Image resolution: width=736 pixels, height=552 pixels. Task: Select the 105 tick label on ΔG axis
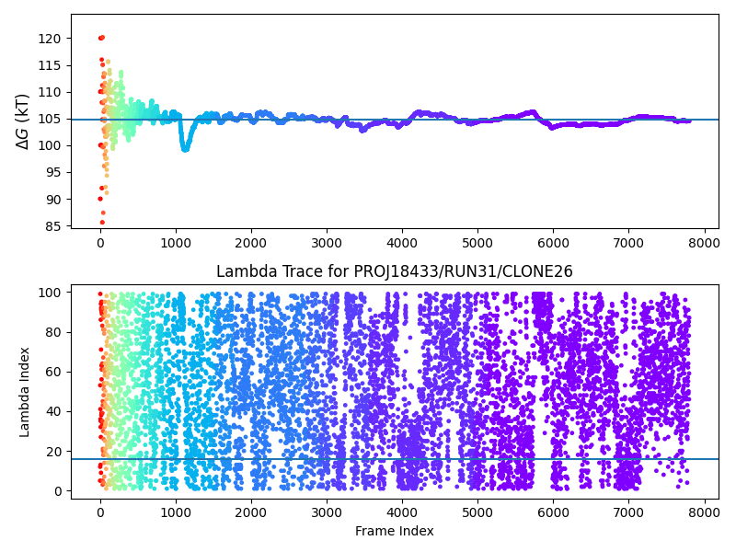pyautogui.click(x=50, y=119)
